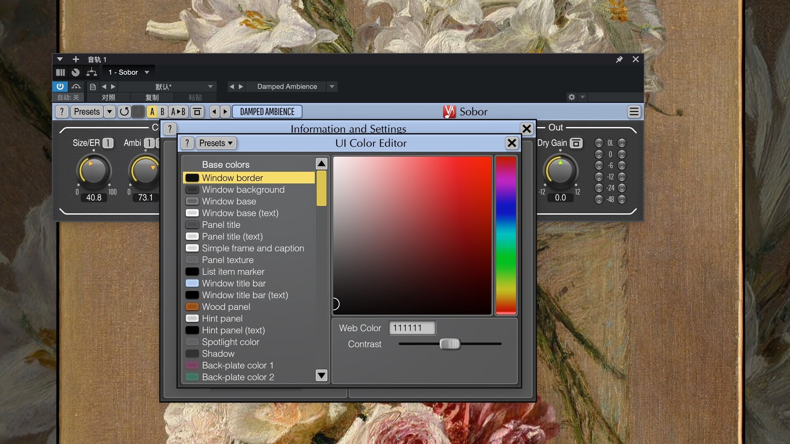
Task: Select slot A in the A/B switch
Action: pos(152,112)
